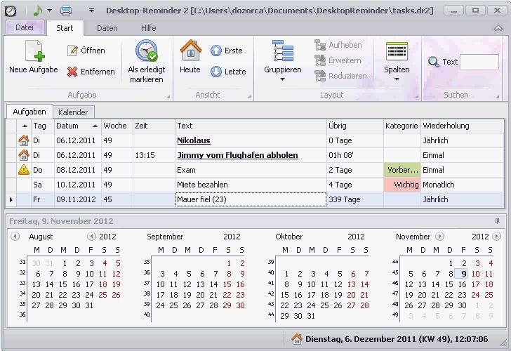The width and height of the screenshot is (511, 351).
Task: Select September 29 in the calendar
Action: [x=227, y=305]
